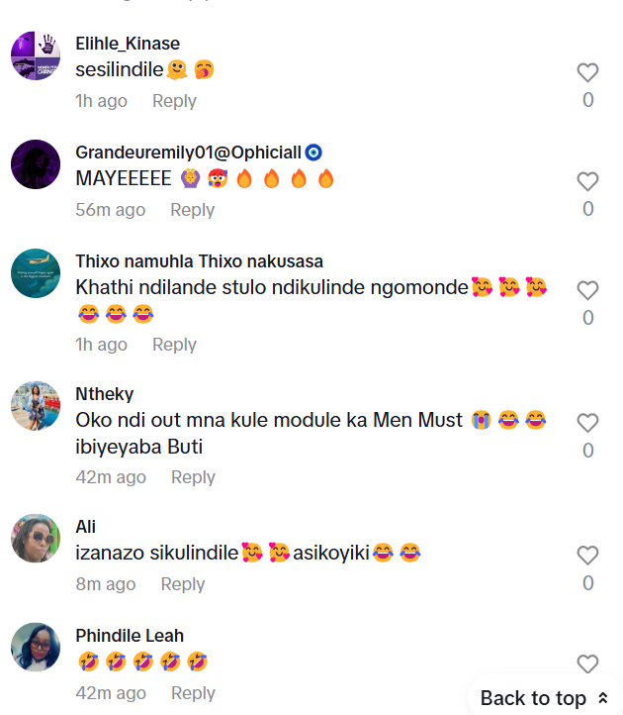623x715 pixels.
Task: Like Ntheky's comment heart icon
Action: pos(587,423)
